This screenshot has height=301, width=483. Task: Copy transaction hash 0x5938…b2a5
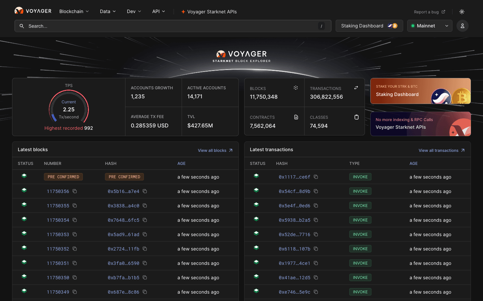pyautogui.click(x=316, y=220)
